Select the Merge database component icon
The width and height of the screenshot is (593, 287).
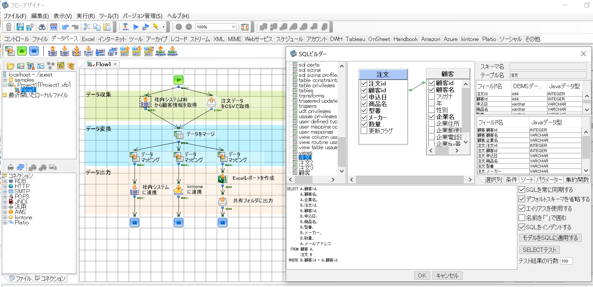88,51
